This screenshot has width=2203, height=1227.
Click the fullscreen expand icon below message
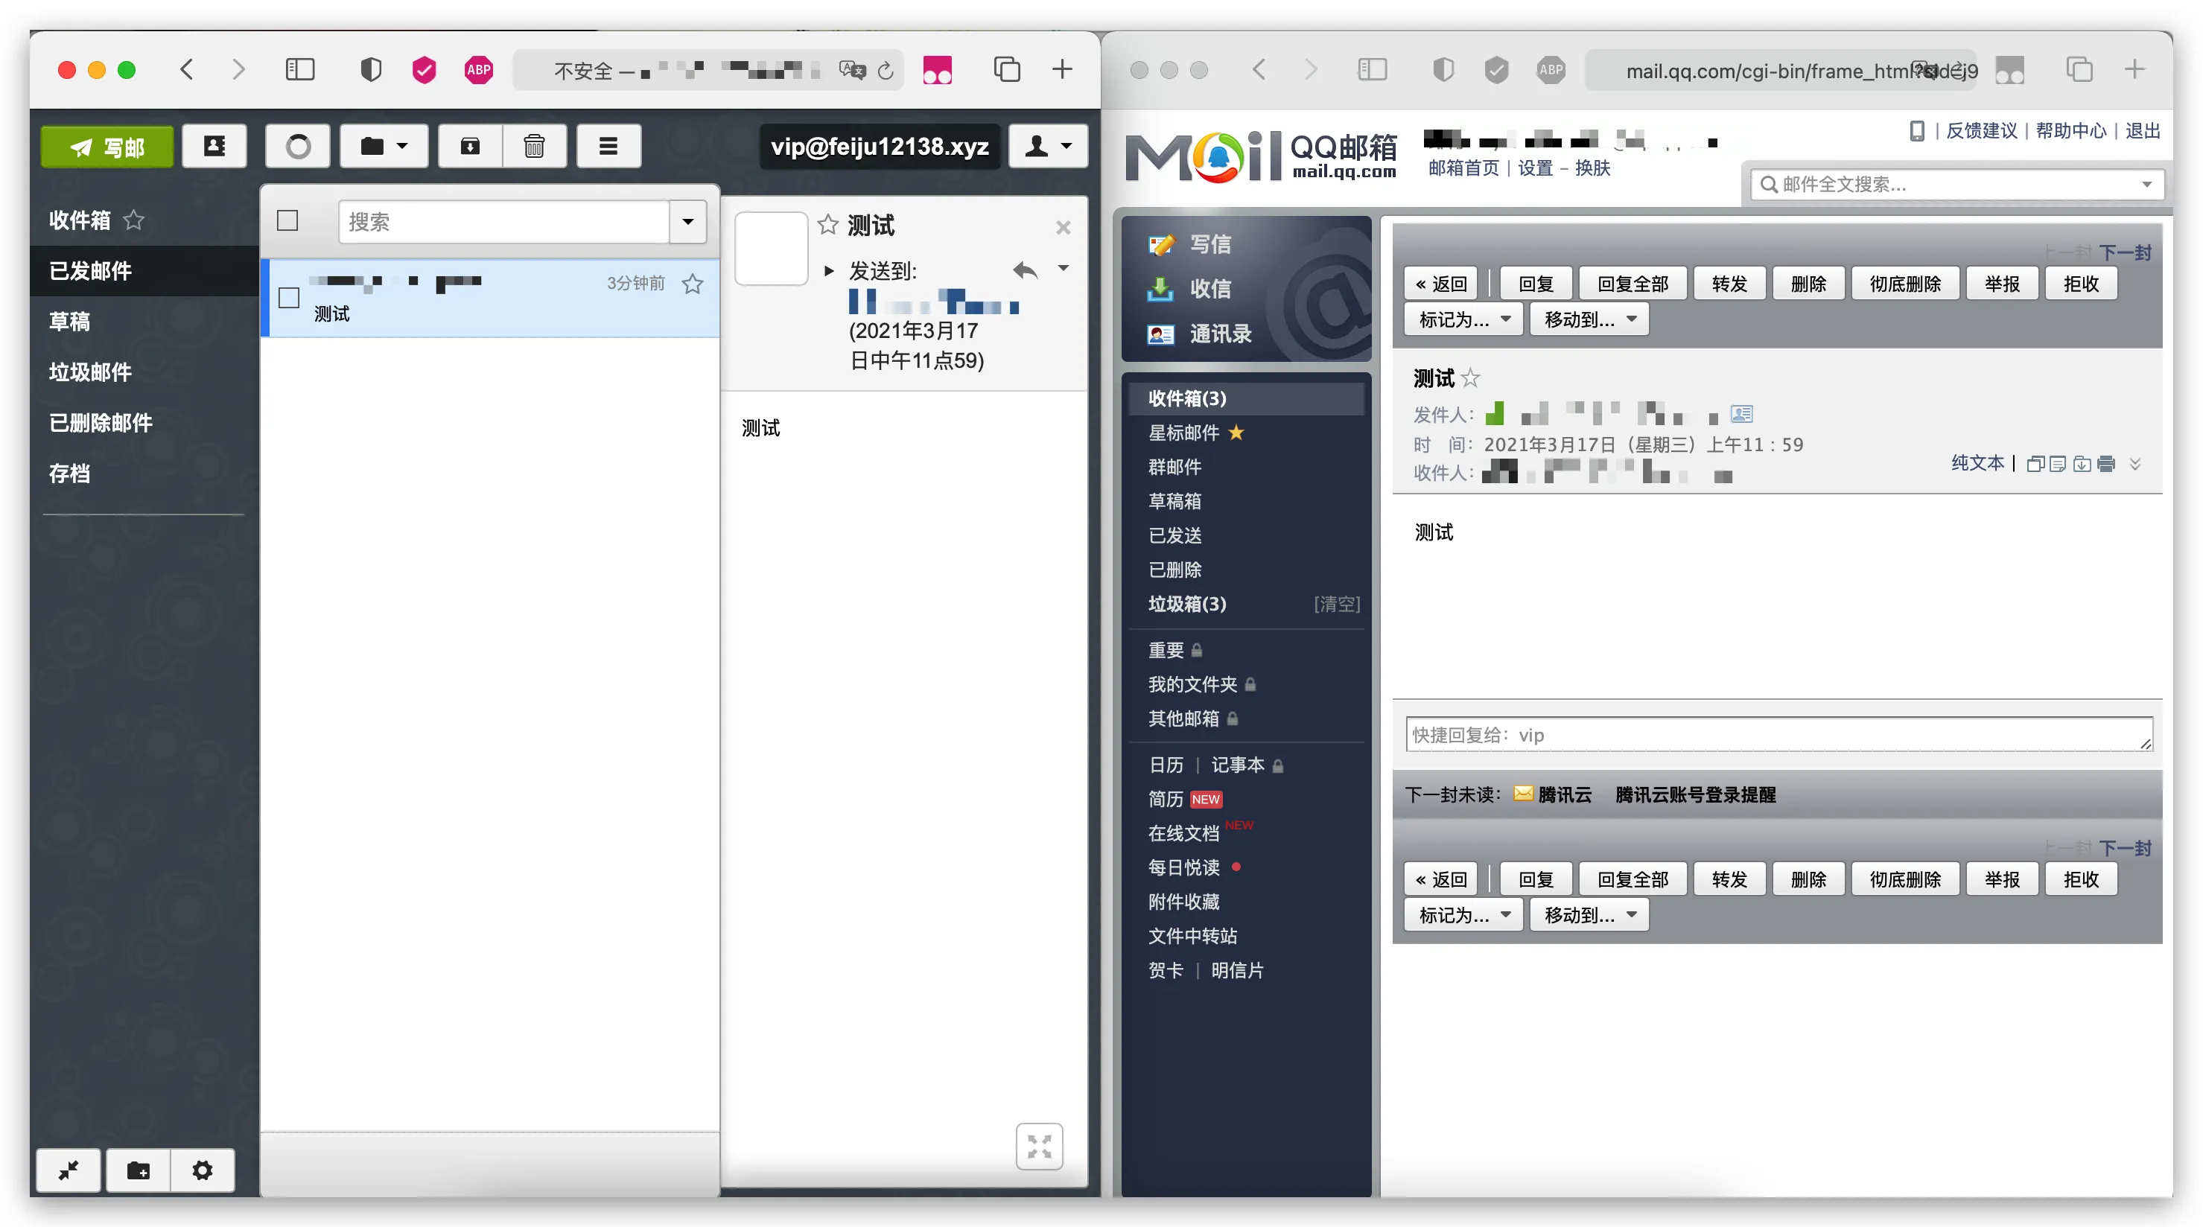coord(1039,1146)
